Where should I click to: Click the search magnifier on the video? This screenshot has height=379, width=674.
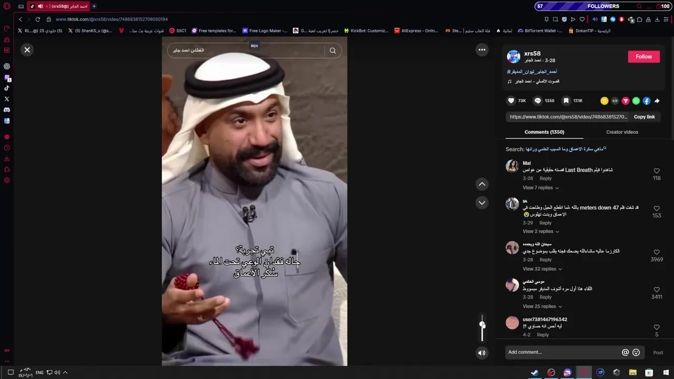click(333, 51)
